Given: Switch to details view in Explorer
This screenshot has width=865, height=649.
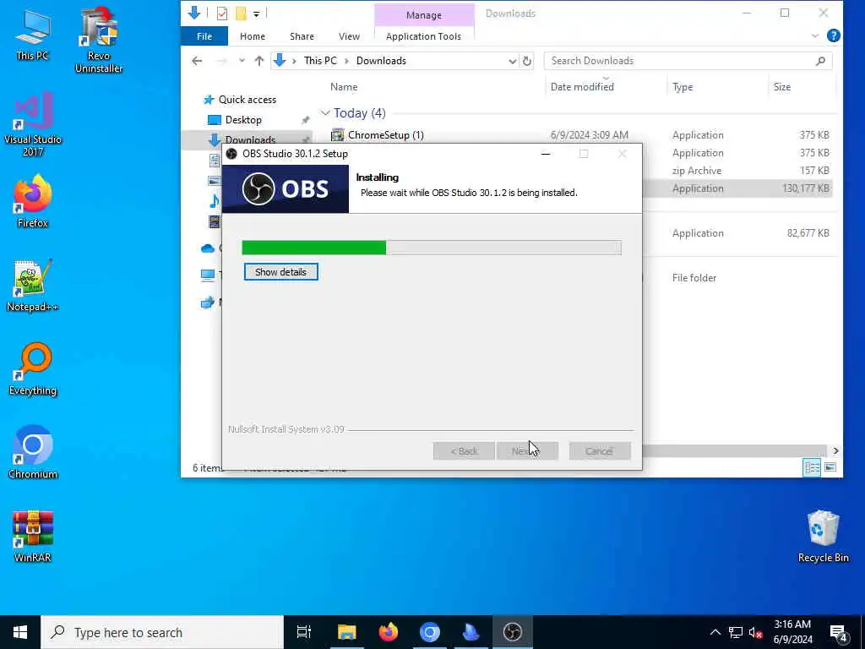Looking at the screenshot, I should coord(812,467).
